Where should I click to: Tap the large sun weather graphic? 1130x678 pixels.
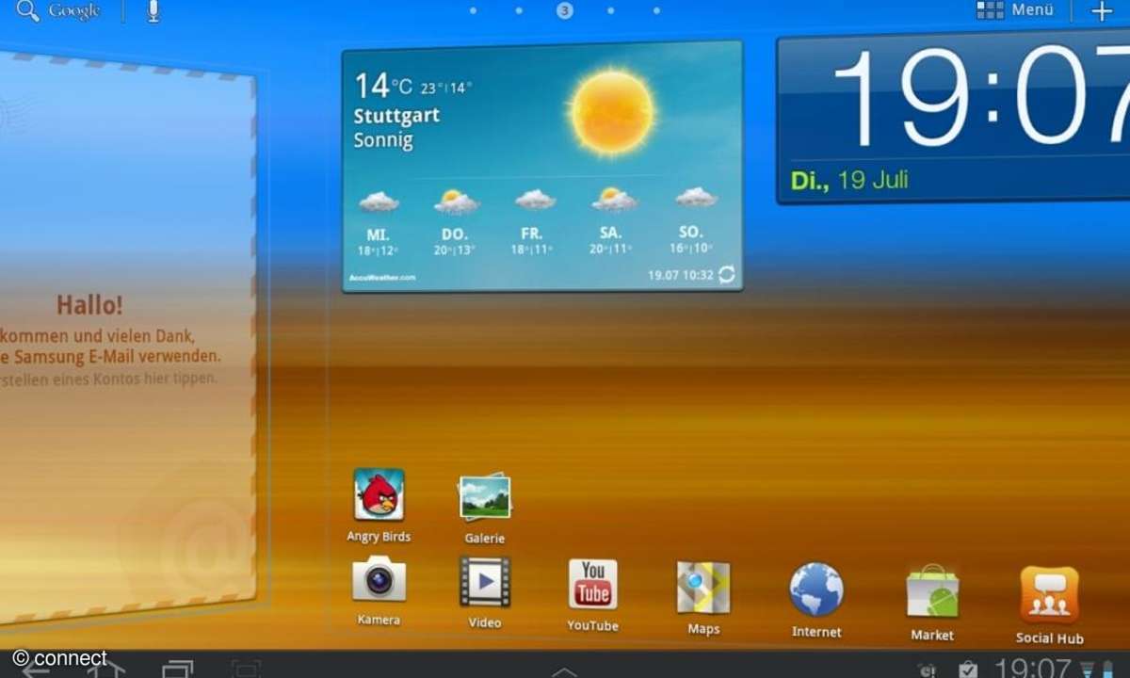pos(612,111)
